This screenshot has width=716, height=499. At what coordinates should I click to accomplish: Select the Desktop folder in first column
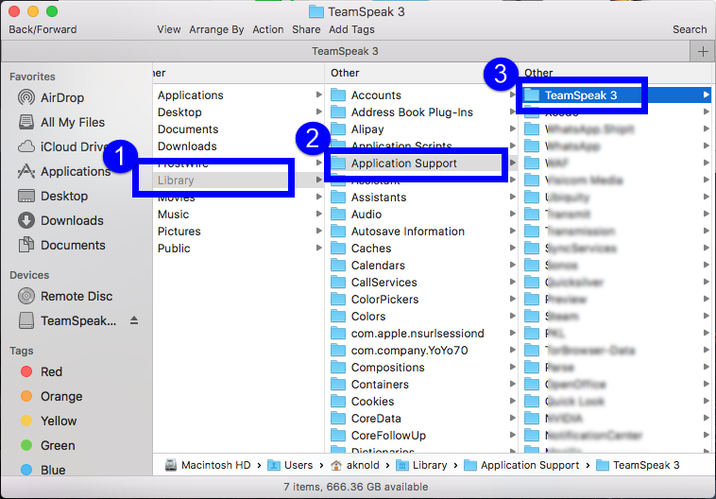click(x=238, y=112)
